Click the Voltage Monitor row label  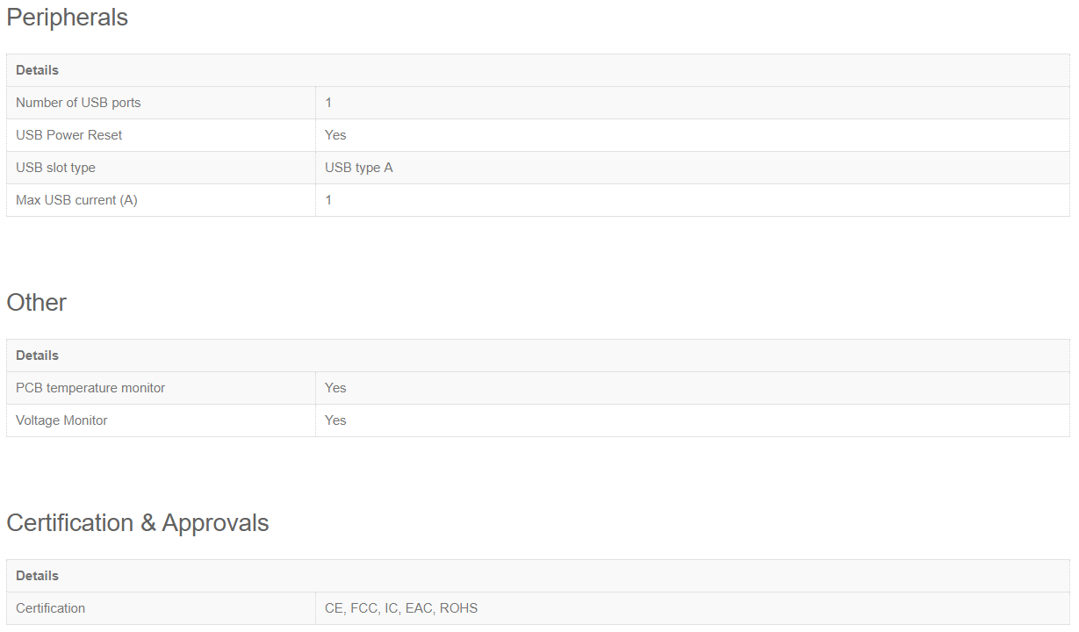click(61, 420)
